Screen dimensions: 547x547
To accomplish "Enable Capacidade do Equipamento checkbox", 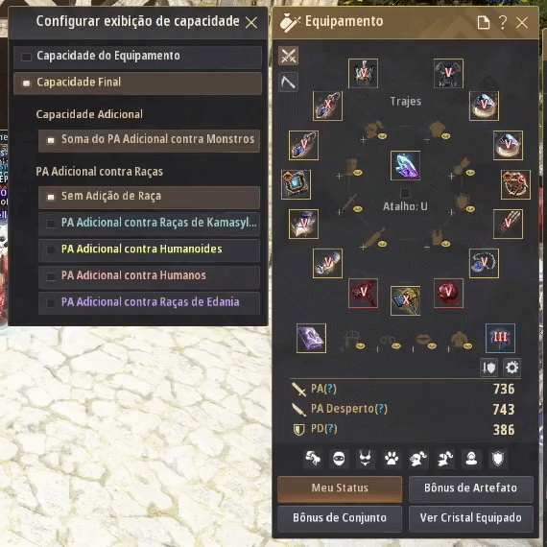I will [26, 57].
